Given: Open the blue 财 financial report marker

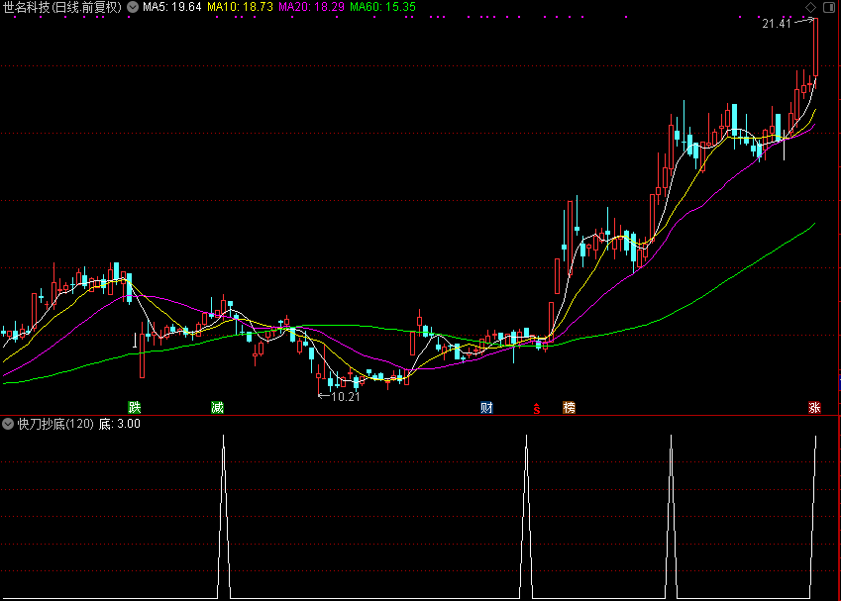Looking at the screenshot, I should pos(486,407).
